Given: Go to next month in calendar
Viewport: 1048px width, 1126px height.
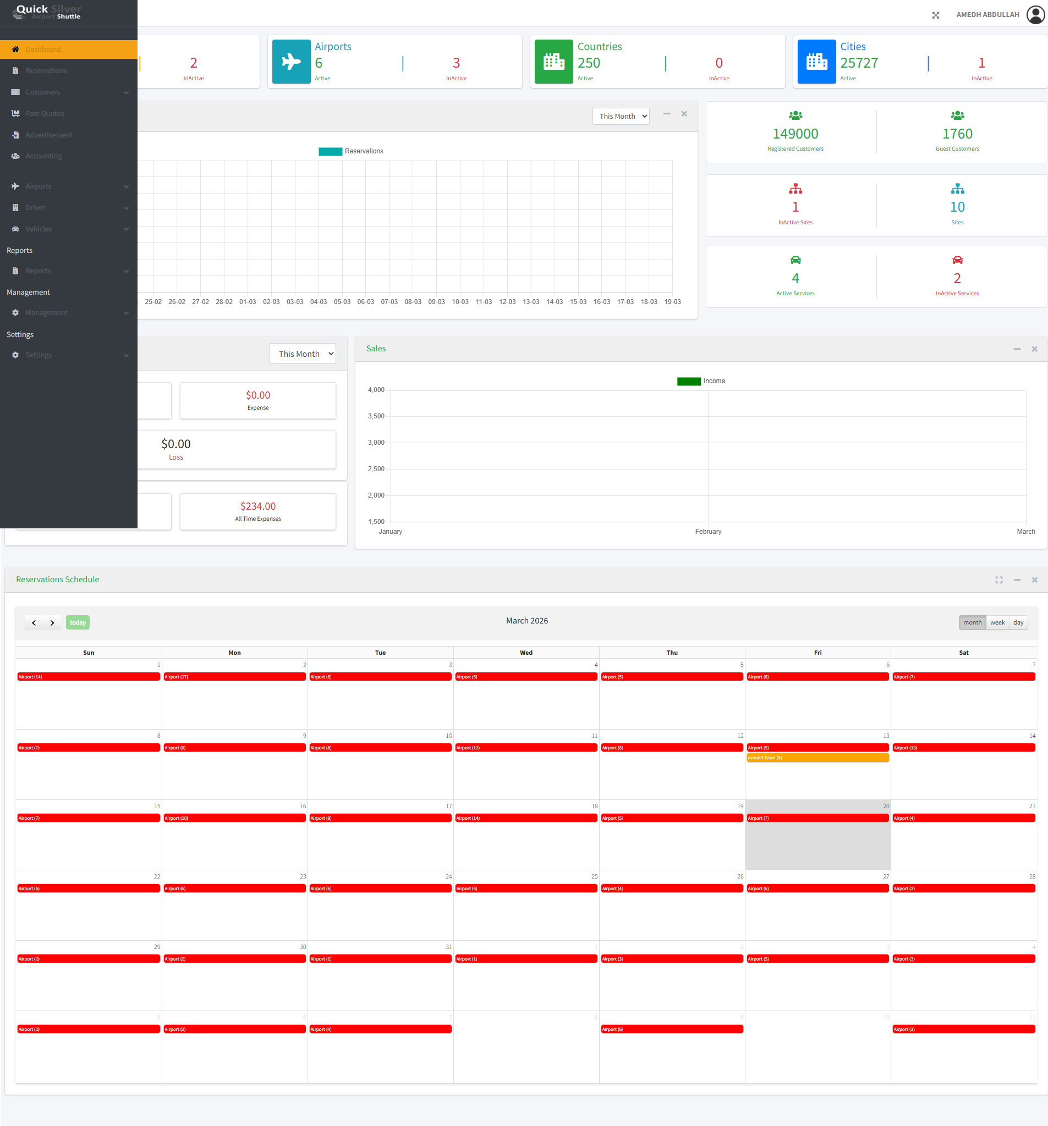Looking at the screenshot, I should click(x=52, y=622).
